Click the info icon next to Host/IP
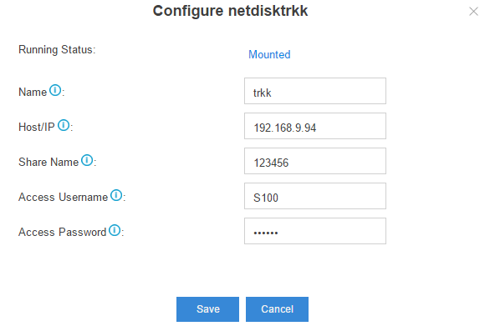 point(64,125)
